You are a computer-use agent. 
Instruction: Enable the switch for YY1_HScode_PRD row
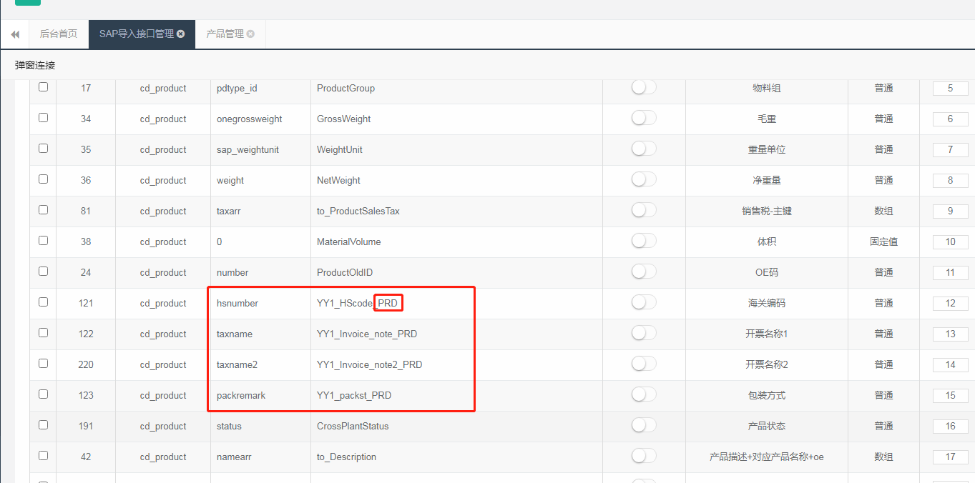click(644, 302)
